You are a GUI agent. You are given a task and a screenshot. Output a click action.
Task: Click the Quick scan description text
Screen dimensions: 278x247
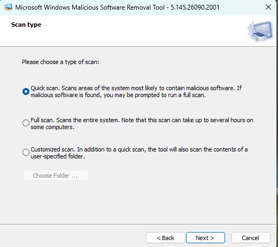click(x=136, y=92)
